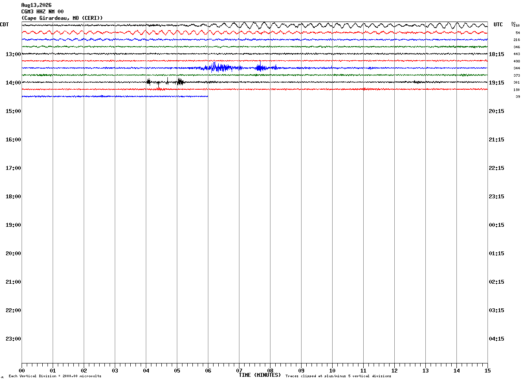Image resolution: width=522 pixels, height=382 pixels.
Task: Click the top black sinusoidal trace near minute 08
Action: coord(270,25)
